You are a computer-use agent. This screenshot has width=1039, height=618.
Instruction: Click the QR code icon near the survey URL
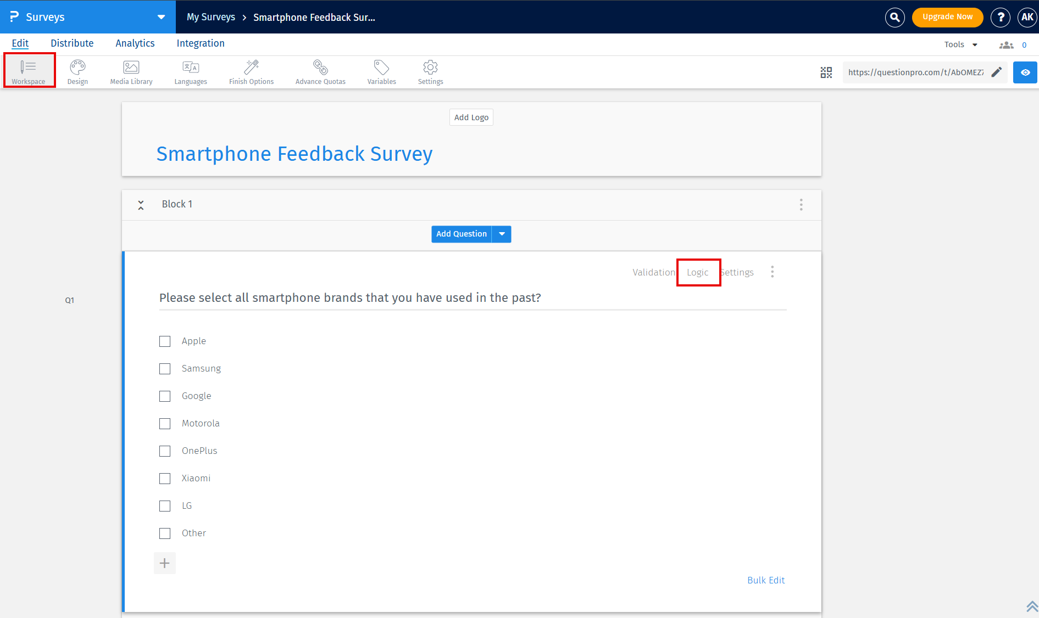click(826, 72)
